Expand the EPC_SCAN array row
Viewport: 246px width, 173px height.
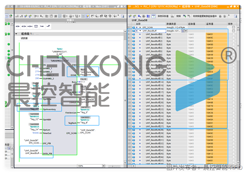tap(140, 27)
